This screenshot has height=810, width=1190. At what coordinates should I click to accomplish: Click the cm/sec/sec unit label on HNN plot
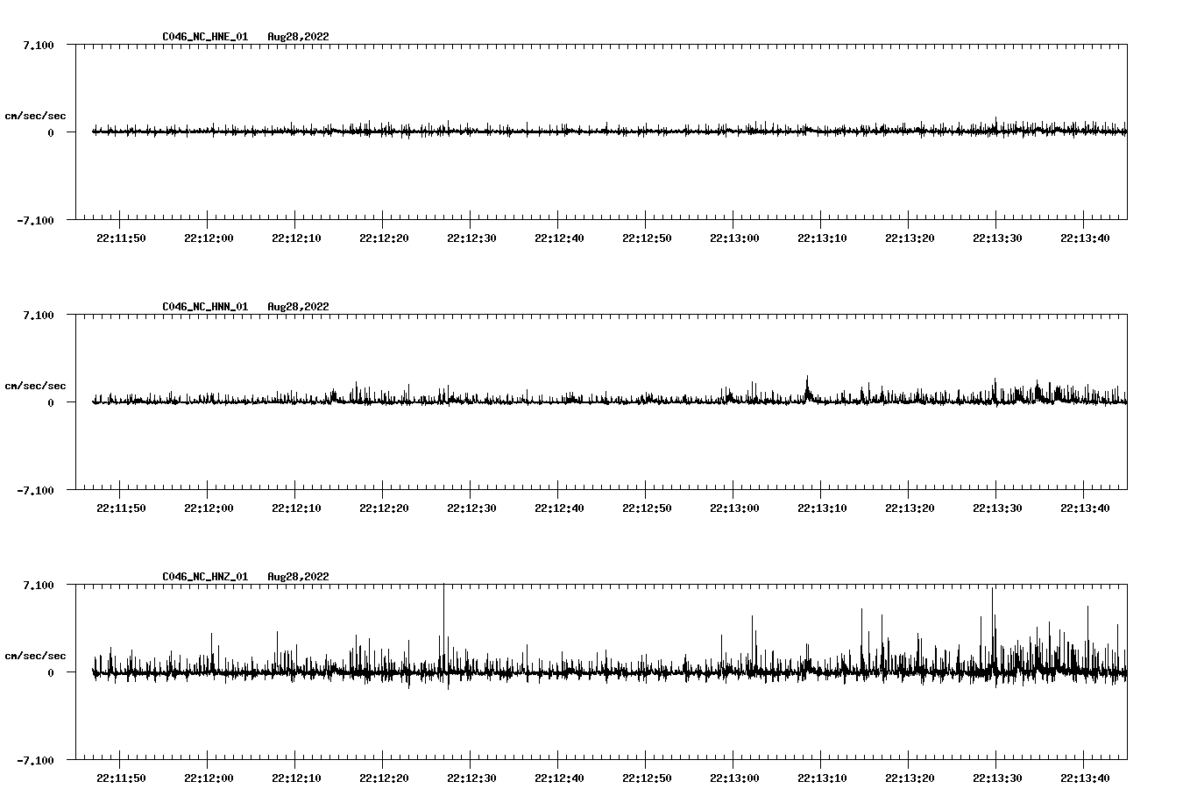[x=35, y=386]
